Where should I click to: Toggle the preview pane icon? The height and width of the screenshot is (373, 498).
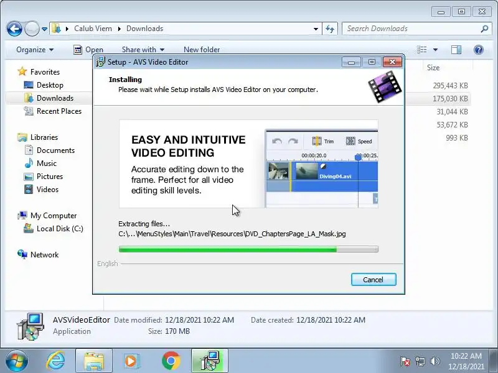[x=456, y=50]
